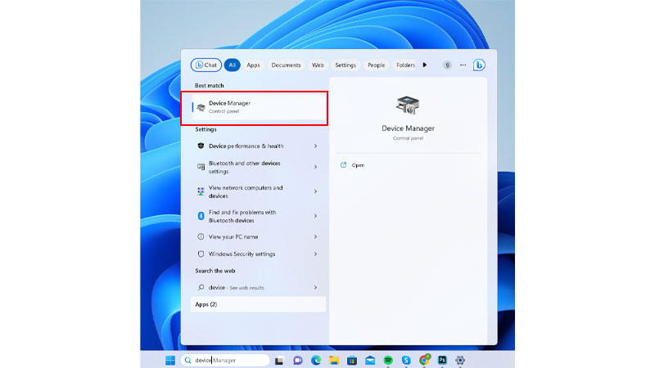Expand the View your PC name chevron
Viewport: 655px width, 368px height.
(315, 236)
